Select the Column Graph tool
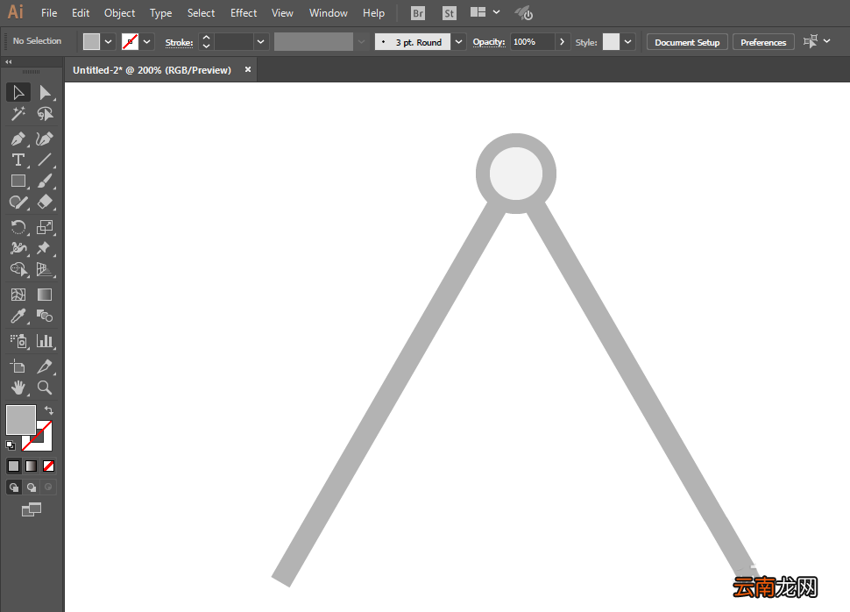 45,341
